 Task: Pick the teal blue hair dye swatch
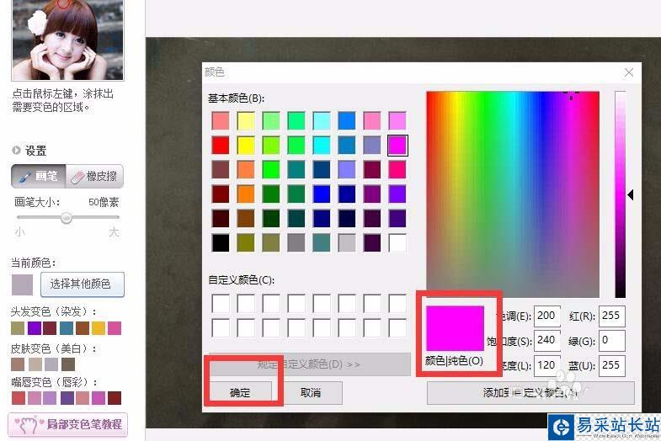pos(67,328)
